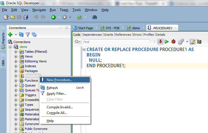This screenshot has width=208, height=133.
Task: Expand the Packages node
Action: click(x=16, y=71)
